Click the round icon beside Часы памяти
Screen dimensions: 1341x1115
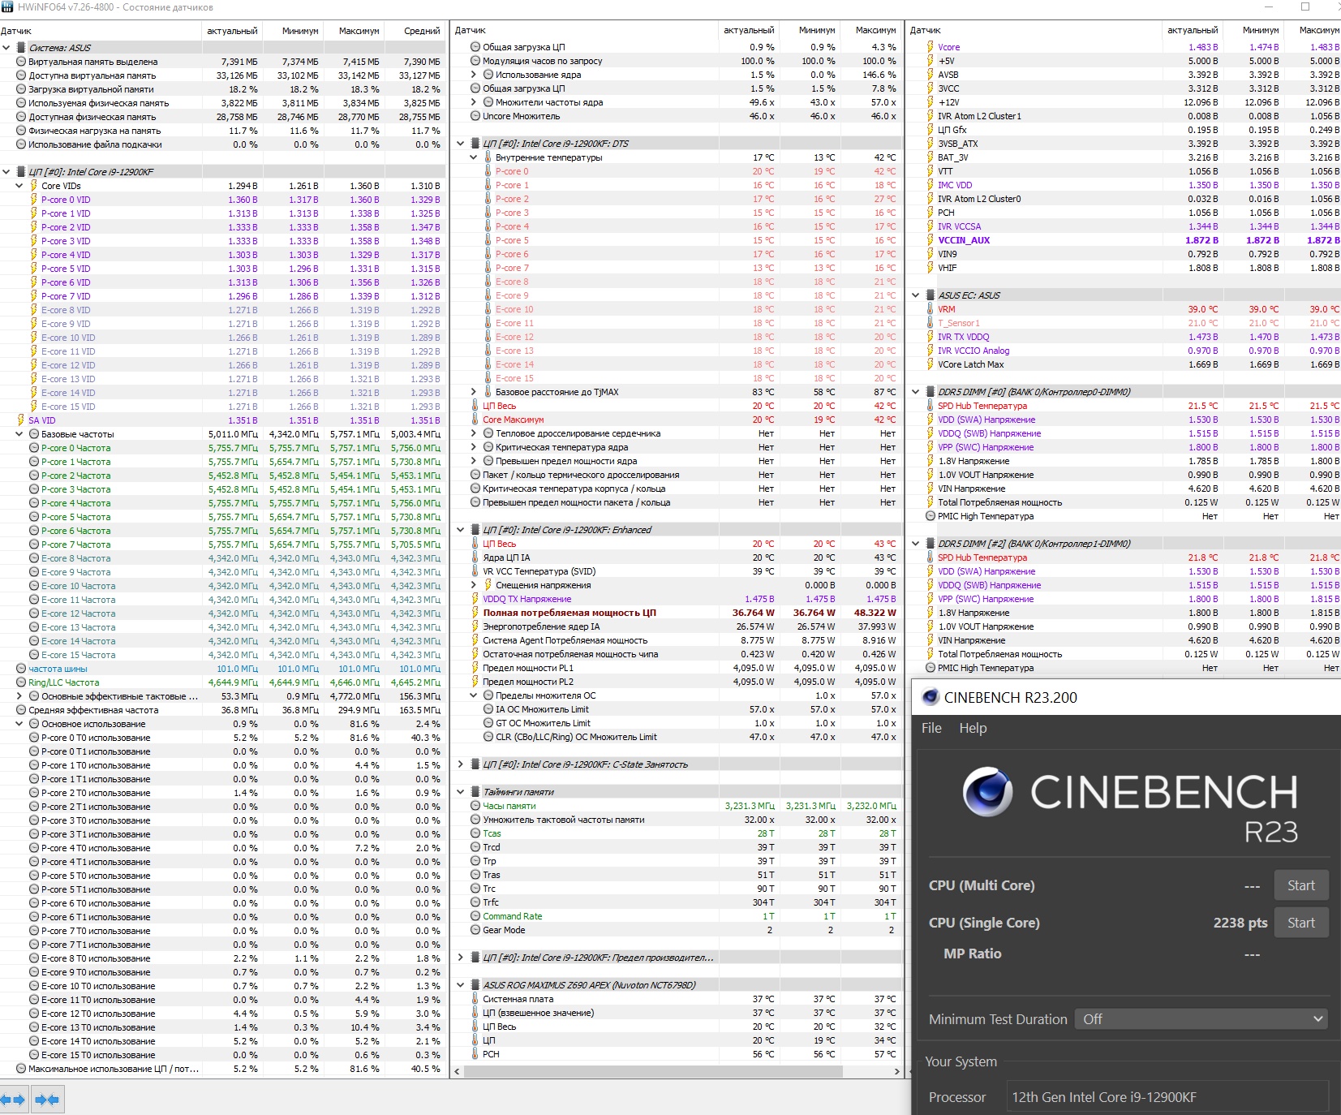click(475, 806)
